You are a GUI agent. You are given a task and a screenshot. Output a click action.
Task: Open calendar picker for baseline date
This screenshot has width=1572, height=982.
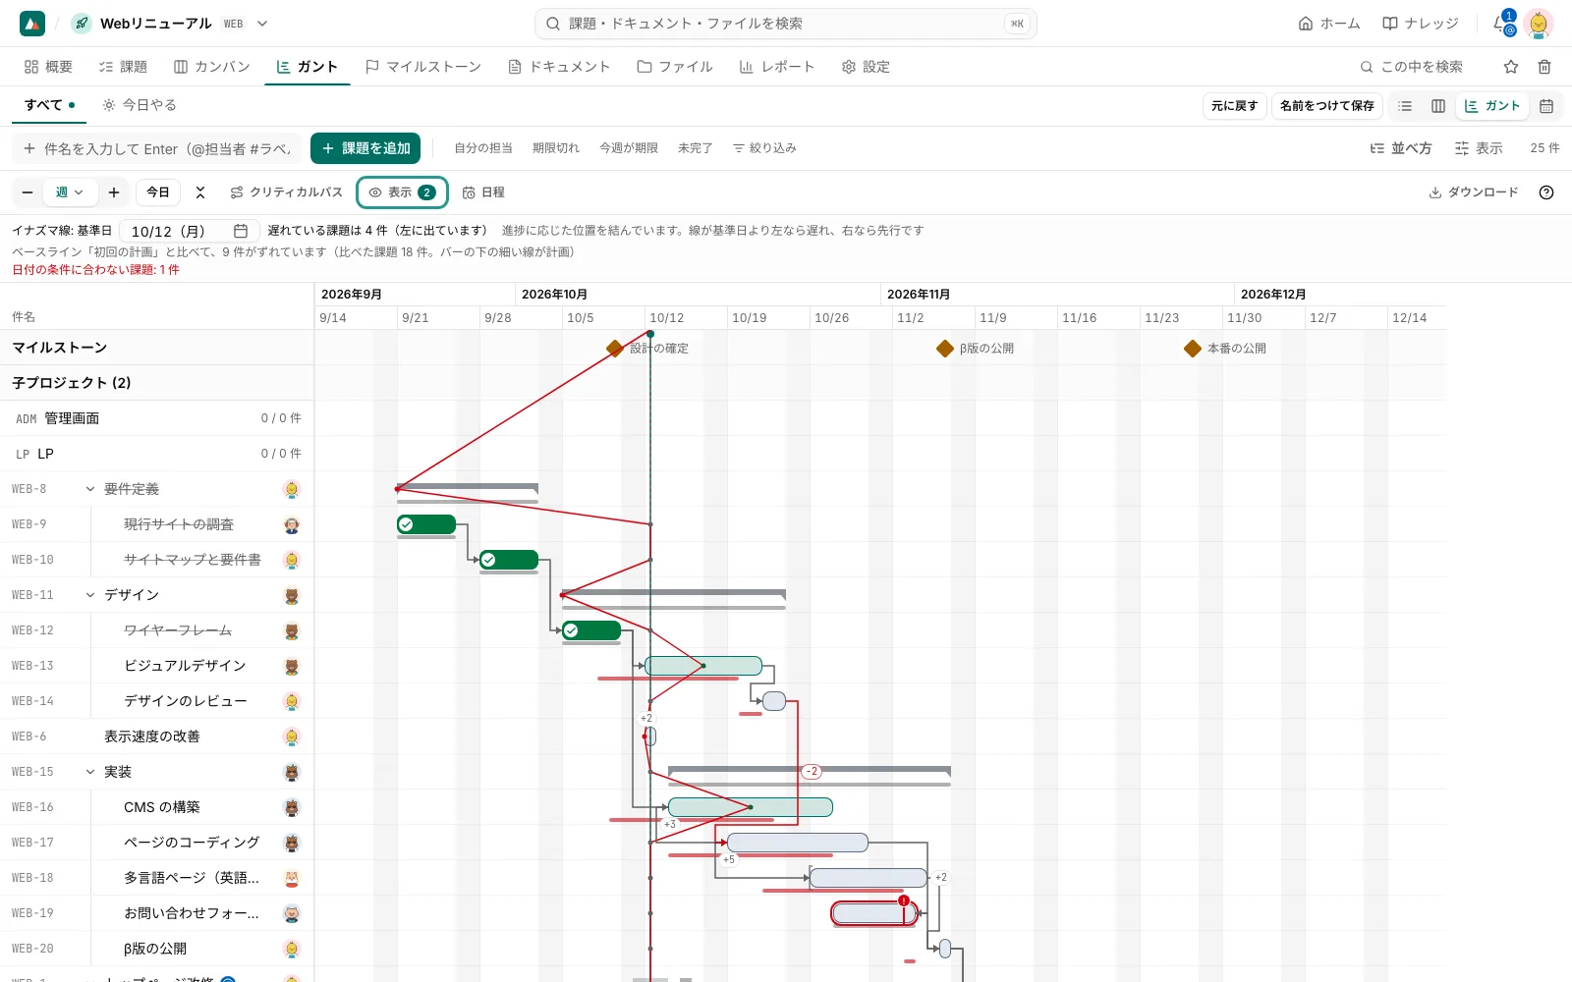pos(241,231)
